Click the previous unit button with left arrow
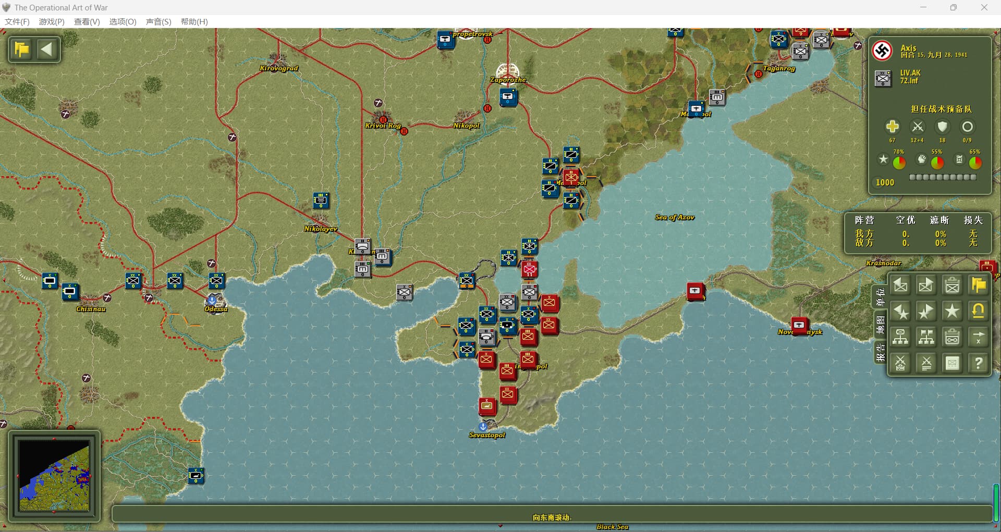1001x532 pixels. [900, 285]
